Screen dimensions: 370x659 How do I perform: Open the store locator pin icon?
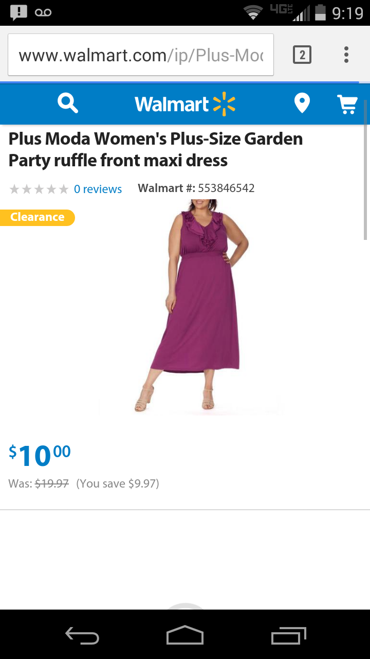click(x=302, y=103)
